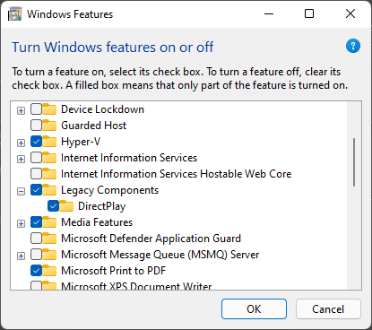Screen dimensions: 372x330
Task: Enable Microsoft Defender Application Guard checkbox
Action: pyautogui.click(x=36, y=239)
